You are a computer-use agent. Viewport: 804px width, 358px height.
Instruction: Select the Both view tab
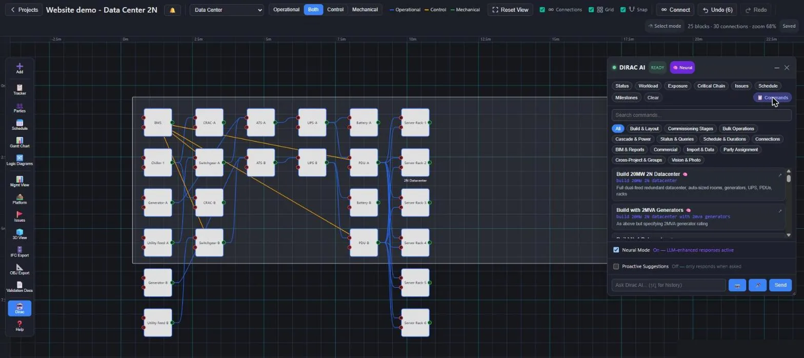point(313,10)
